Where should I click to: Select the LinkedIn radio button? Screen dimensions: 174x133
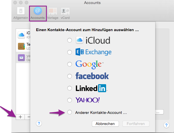coord(69,88)
